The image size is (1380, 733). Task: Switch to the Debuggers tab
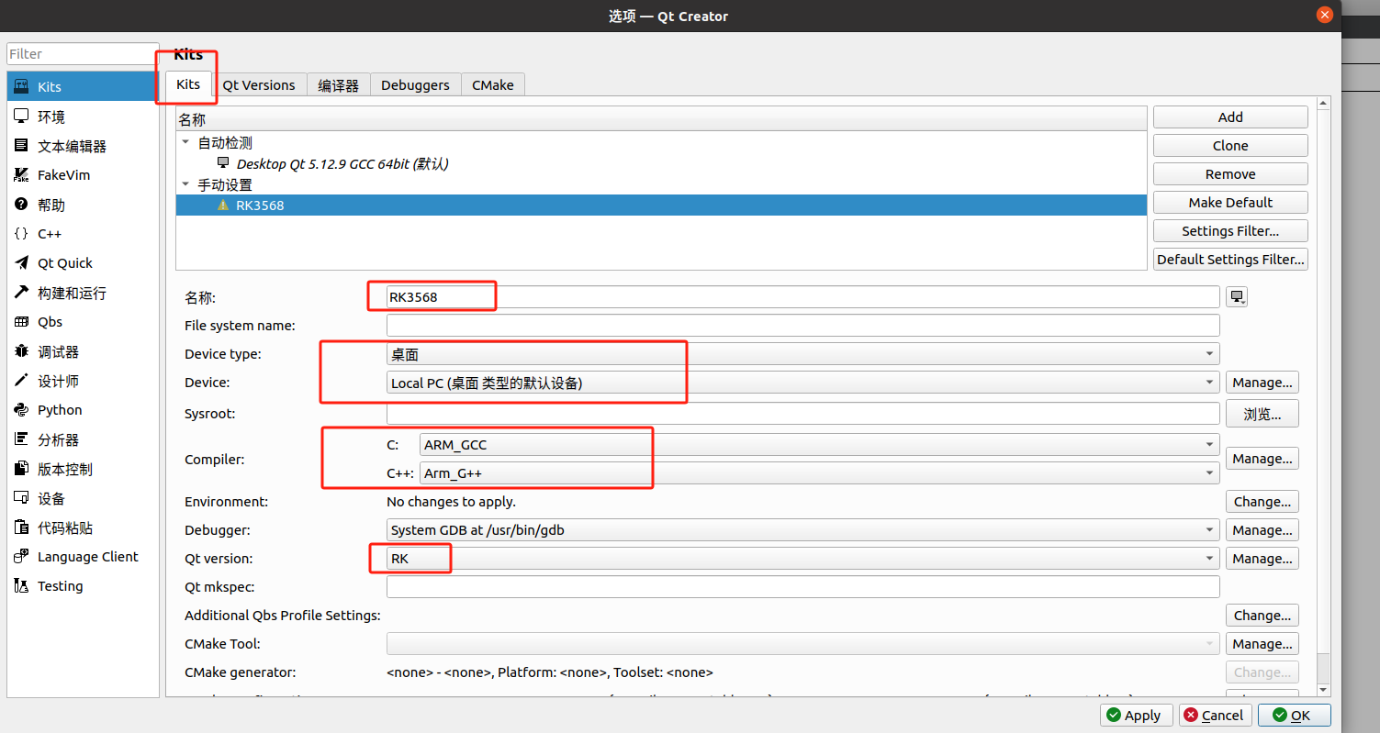pyautogui.click(x=415, y=85)
